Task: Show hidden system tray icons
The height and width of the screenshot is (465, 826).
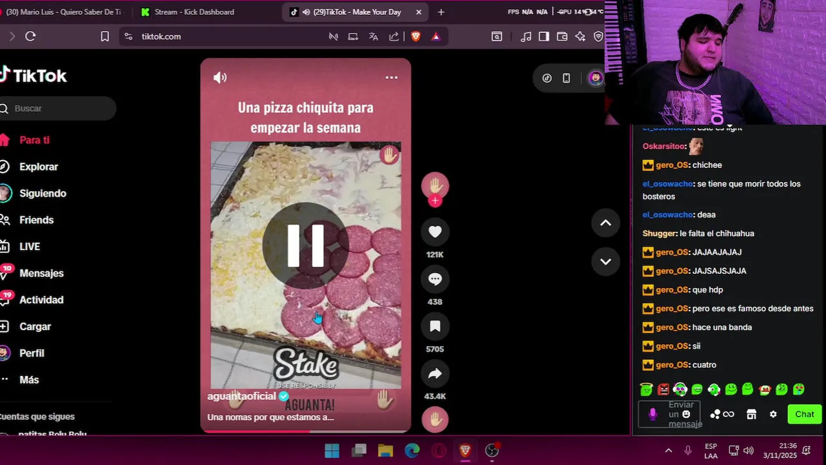Action: click(x=669, y=450)
